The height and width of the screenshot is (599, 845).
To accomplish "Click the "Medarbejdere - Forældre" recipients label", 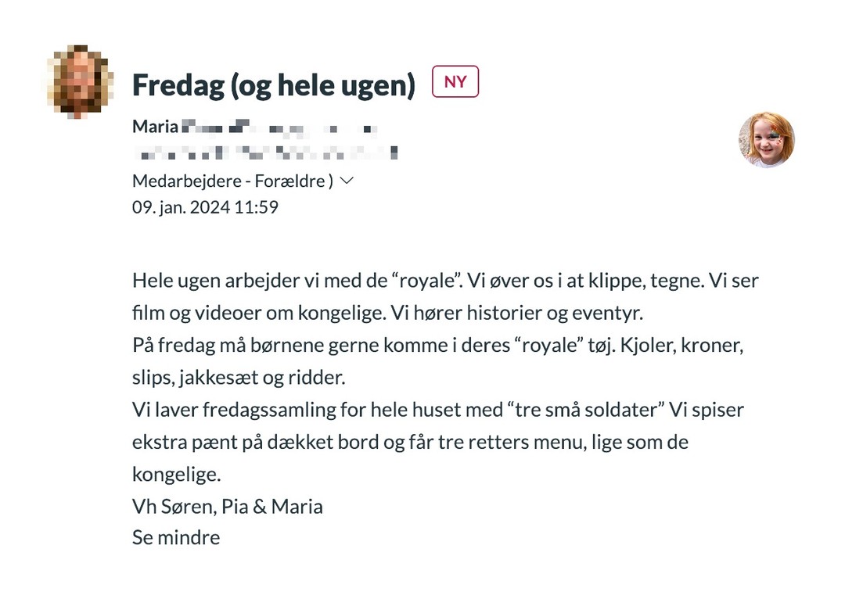I will 232,181.
